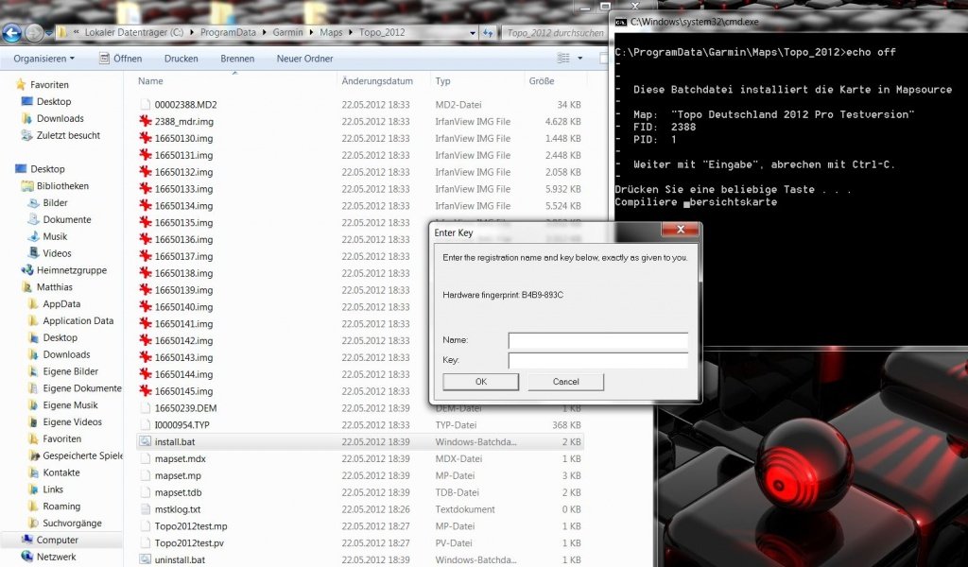This screenshot has width=968, height=567.
Task: Sort files by the Typ column header
Action: (442, 81)
